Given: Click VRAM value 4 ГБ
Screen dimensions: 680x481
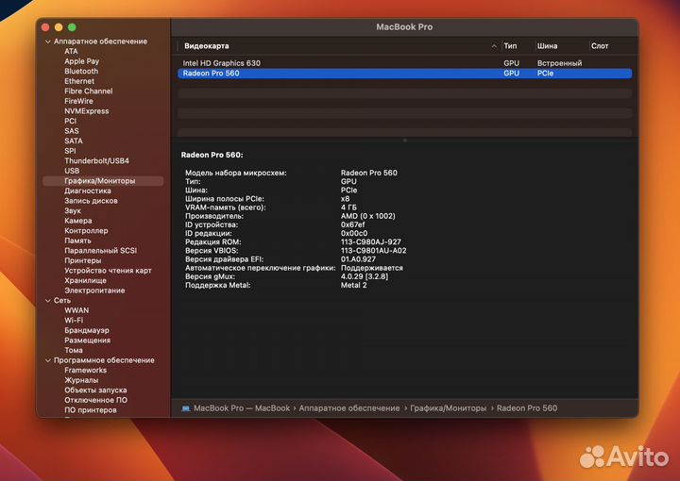Looking at the screenshot, I should click(x=348, y=207).
